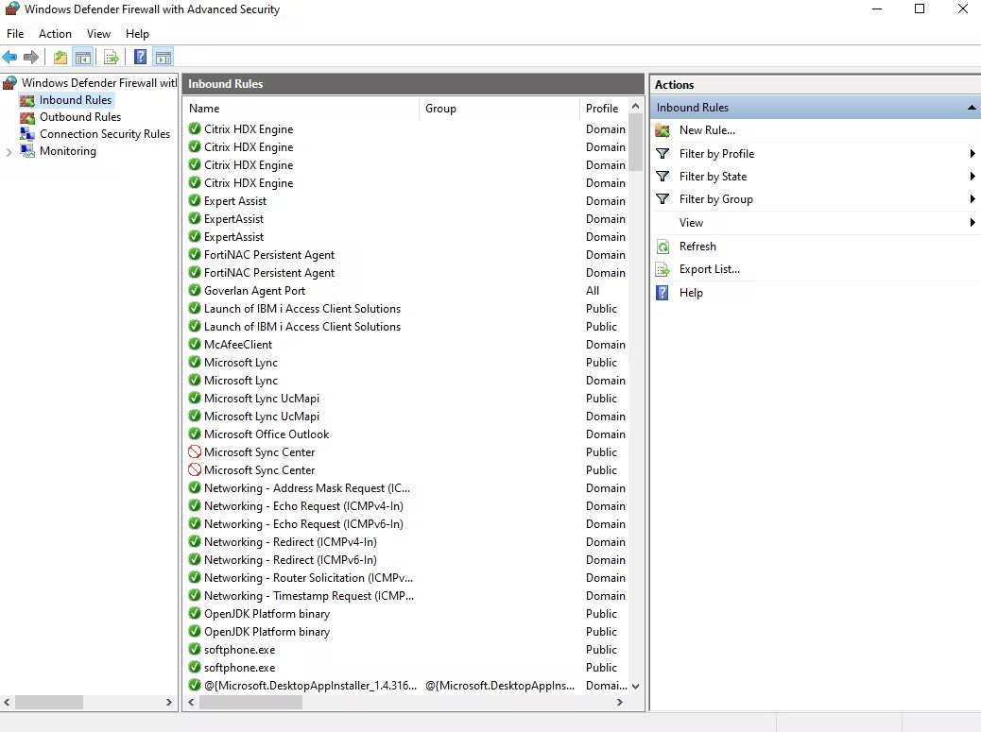Select the Expert Assist rule row
Image resolution: width=981 pixels, height=732 pixels.
coord(406,200)
